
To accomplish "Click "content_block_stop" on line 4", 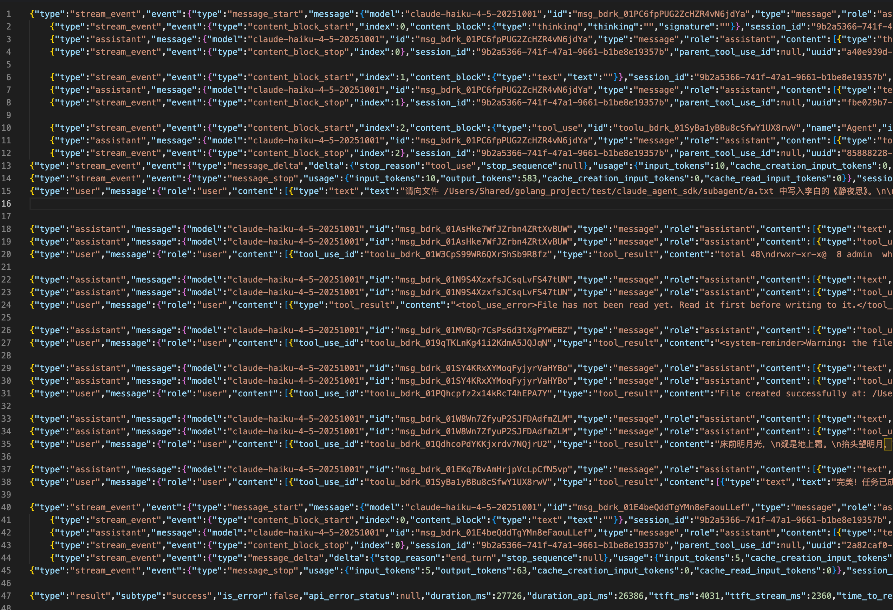I will (298, 52).
